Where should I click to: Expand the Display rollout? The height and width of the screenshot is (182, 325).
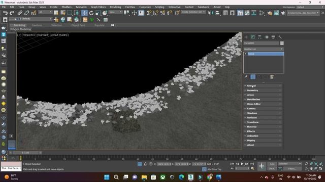click(x=263, y=141)
